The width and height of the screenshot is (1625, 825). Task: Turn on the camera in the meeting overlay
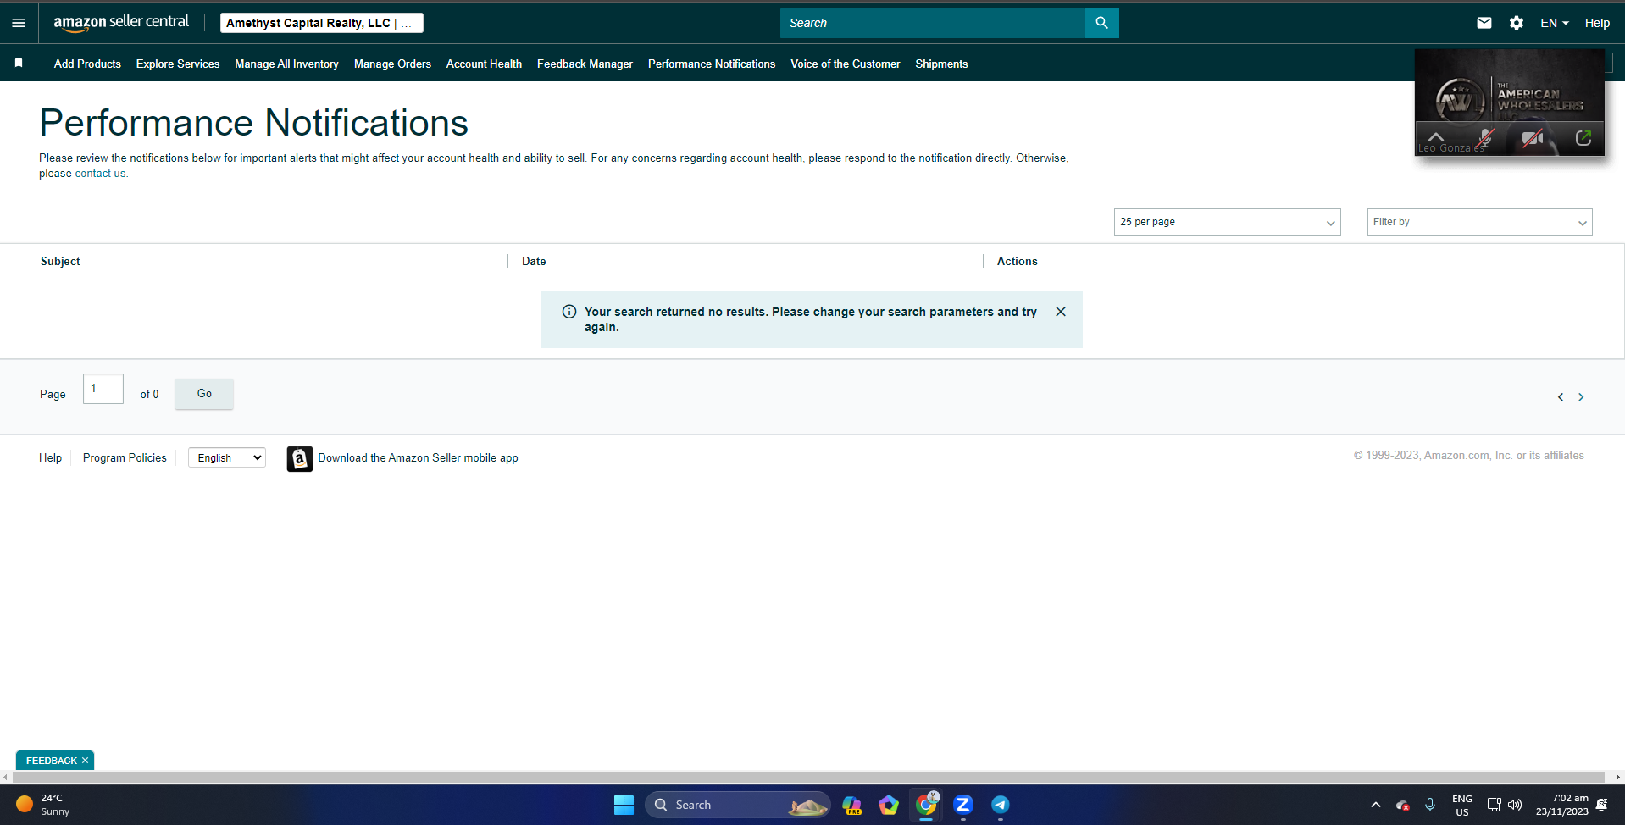[x=1532, y=138]
